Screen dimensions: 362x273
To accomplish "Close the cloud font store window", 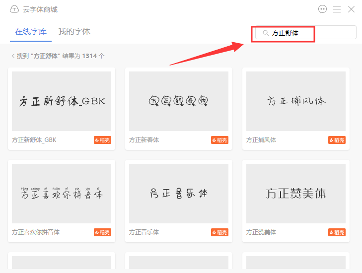I will [x=351, y=9].
